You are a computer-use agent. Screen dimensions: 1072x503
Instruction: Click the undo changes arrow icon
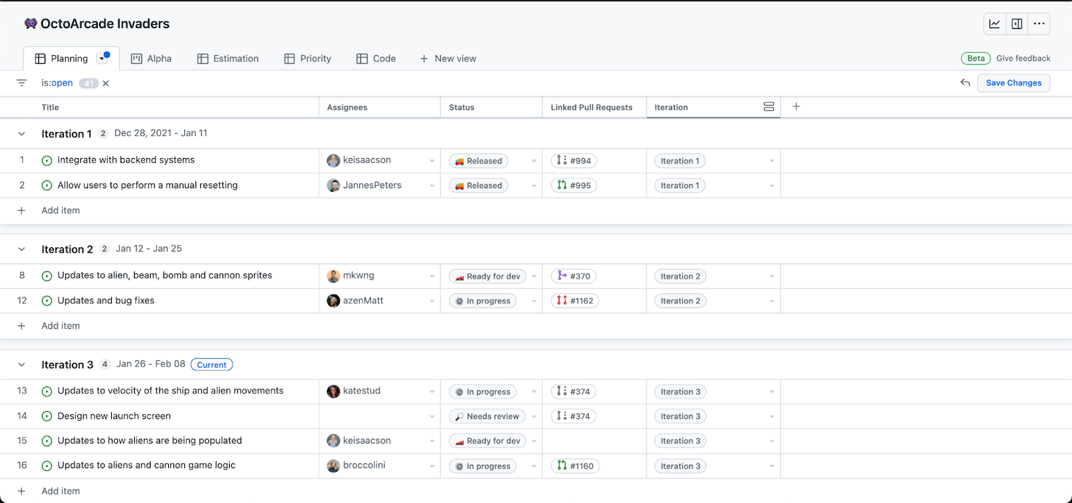click(x=965, y=83)
